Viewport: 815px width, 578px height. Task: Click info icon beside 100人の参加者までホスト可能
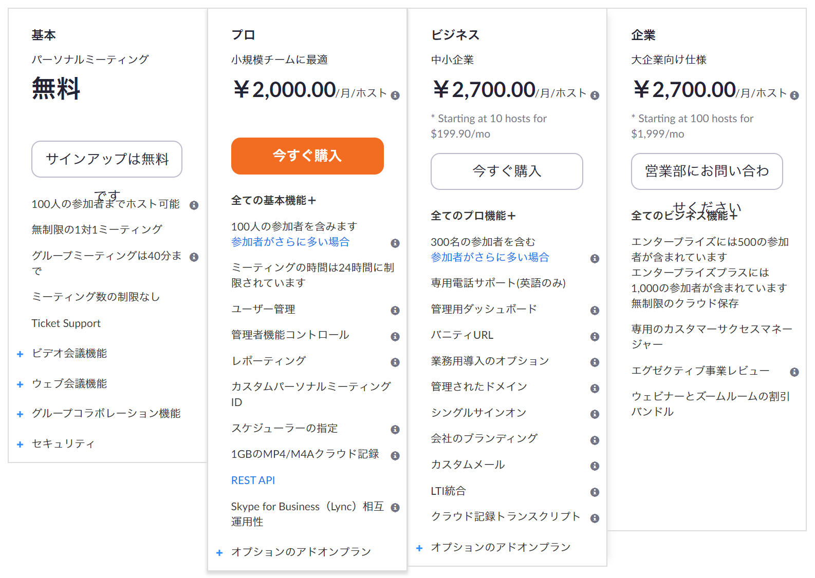pos(194,205)
